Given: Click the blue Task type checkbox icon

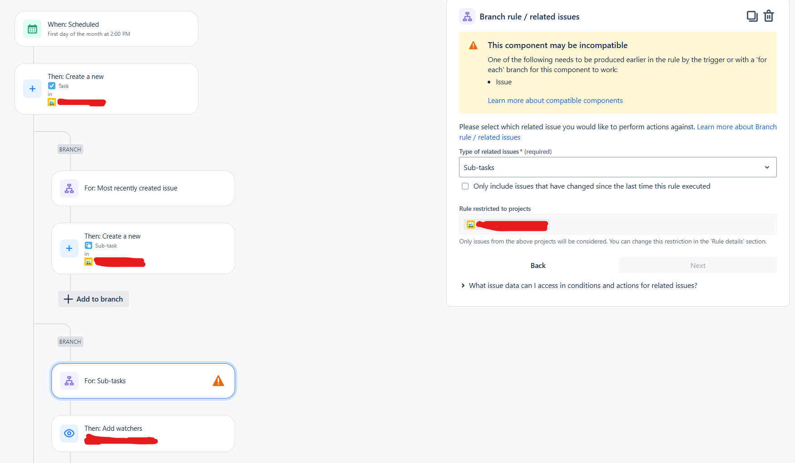Looking at the screenshot, I should point(52,86).
